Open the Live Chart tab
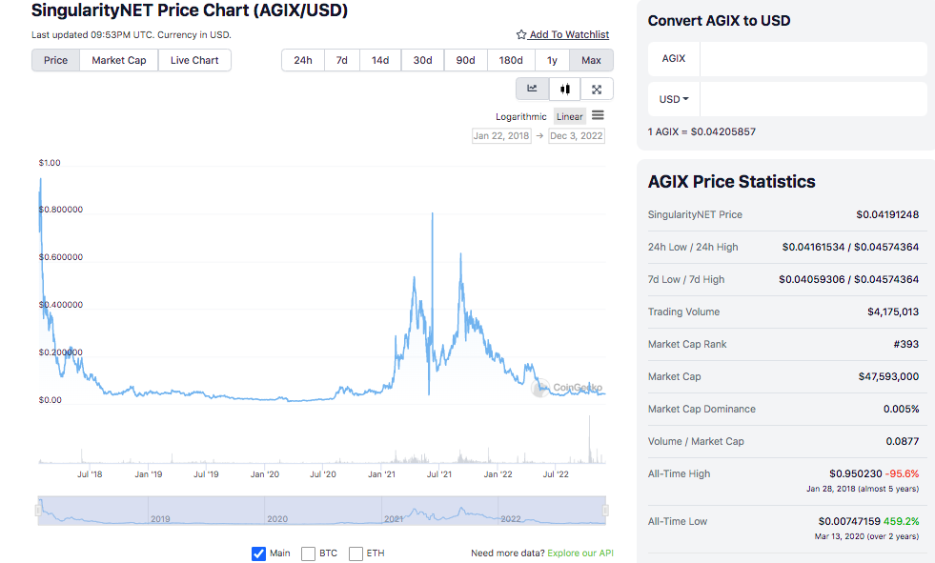Image resolution: width=935 pixels, height=563 pixels. click(194, 60)
